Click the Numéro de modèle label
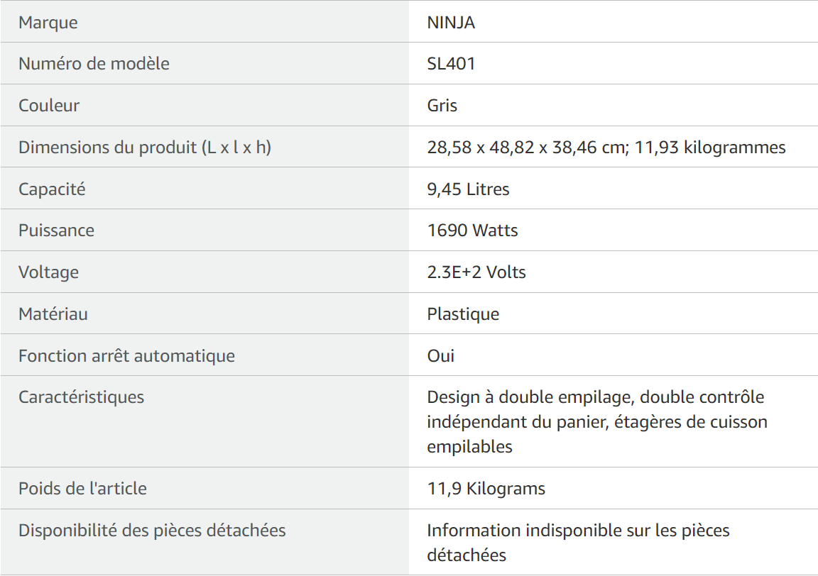 coord(94,64)
